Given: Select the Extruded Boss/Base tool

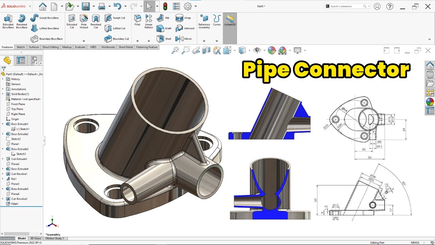Looking at the screenshot, I should (8, 21).
